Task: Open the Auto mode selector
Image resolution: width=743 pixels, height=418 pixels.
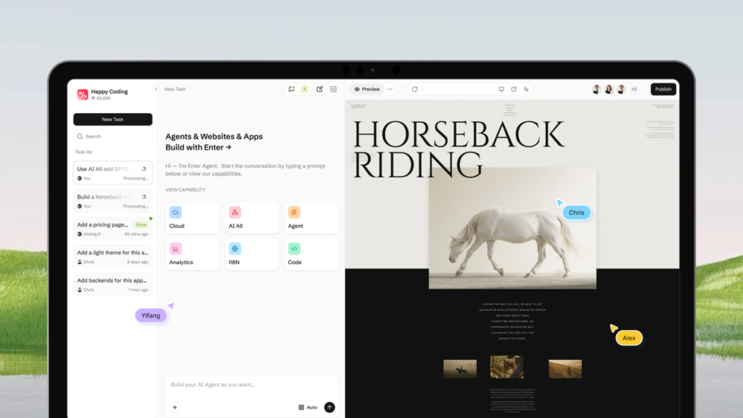Action: (x=308, y=407)
